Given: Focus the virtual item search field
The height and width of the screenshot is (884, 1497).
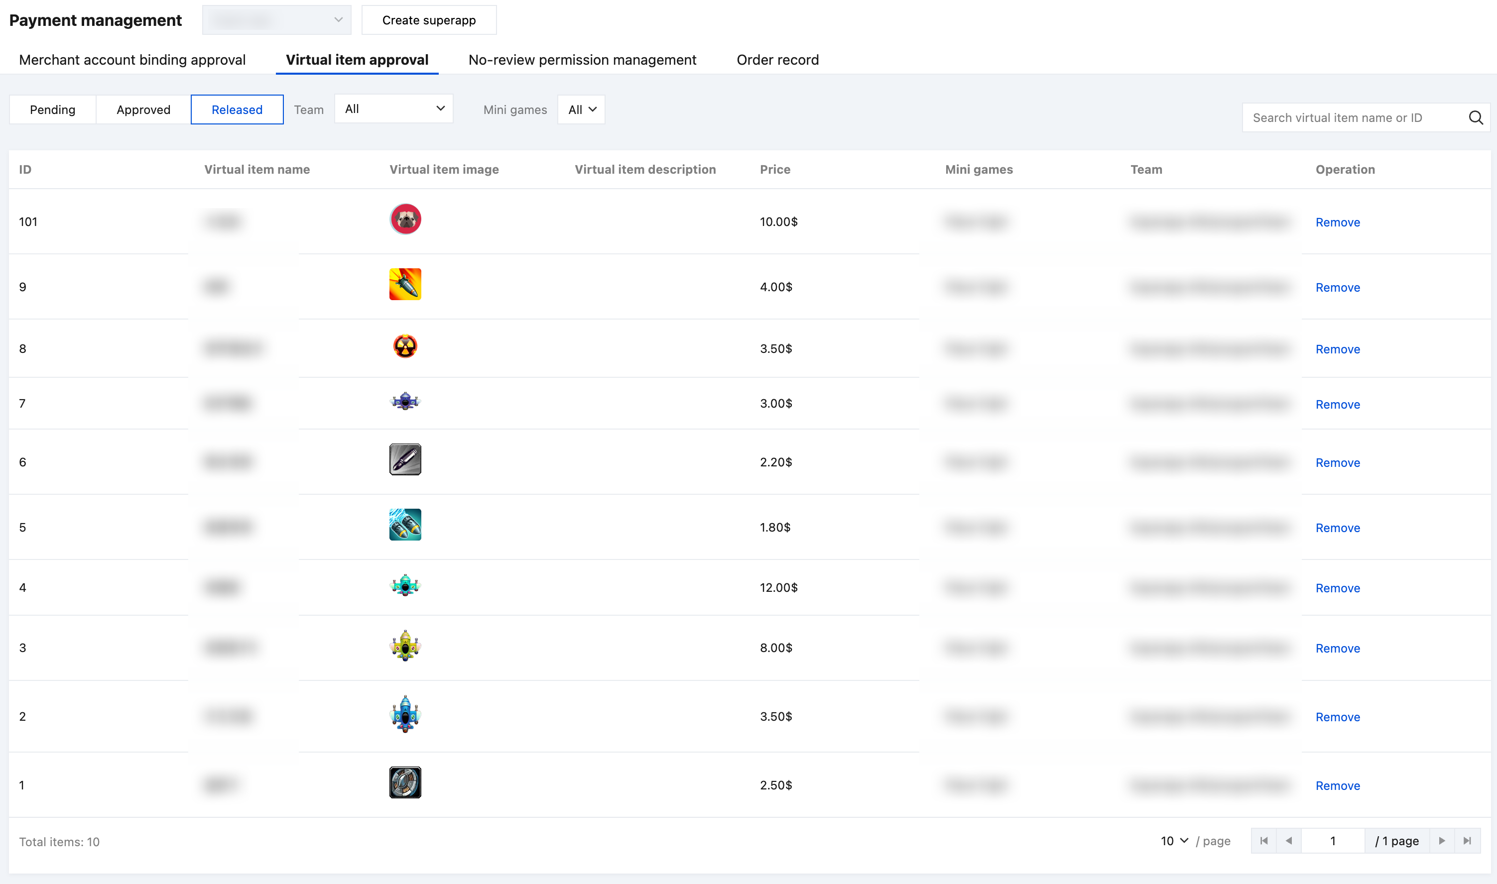Looking at the screenshot, I should [x=1353, y=117].
